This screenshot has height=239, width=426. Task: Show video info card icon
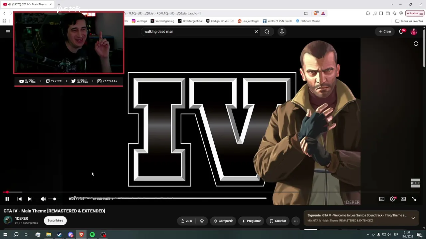pos(416,44)
